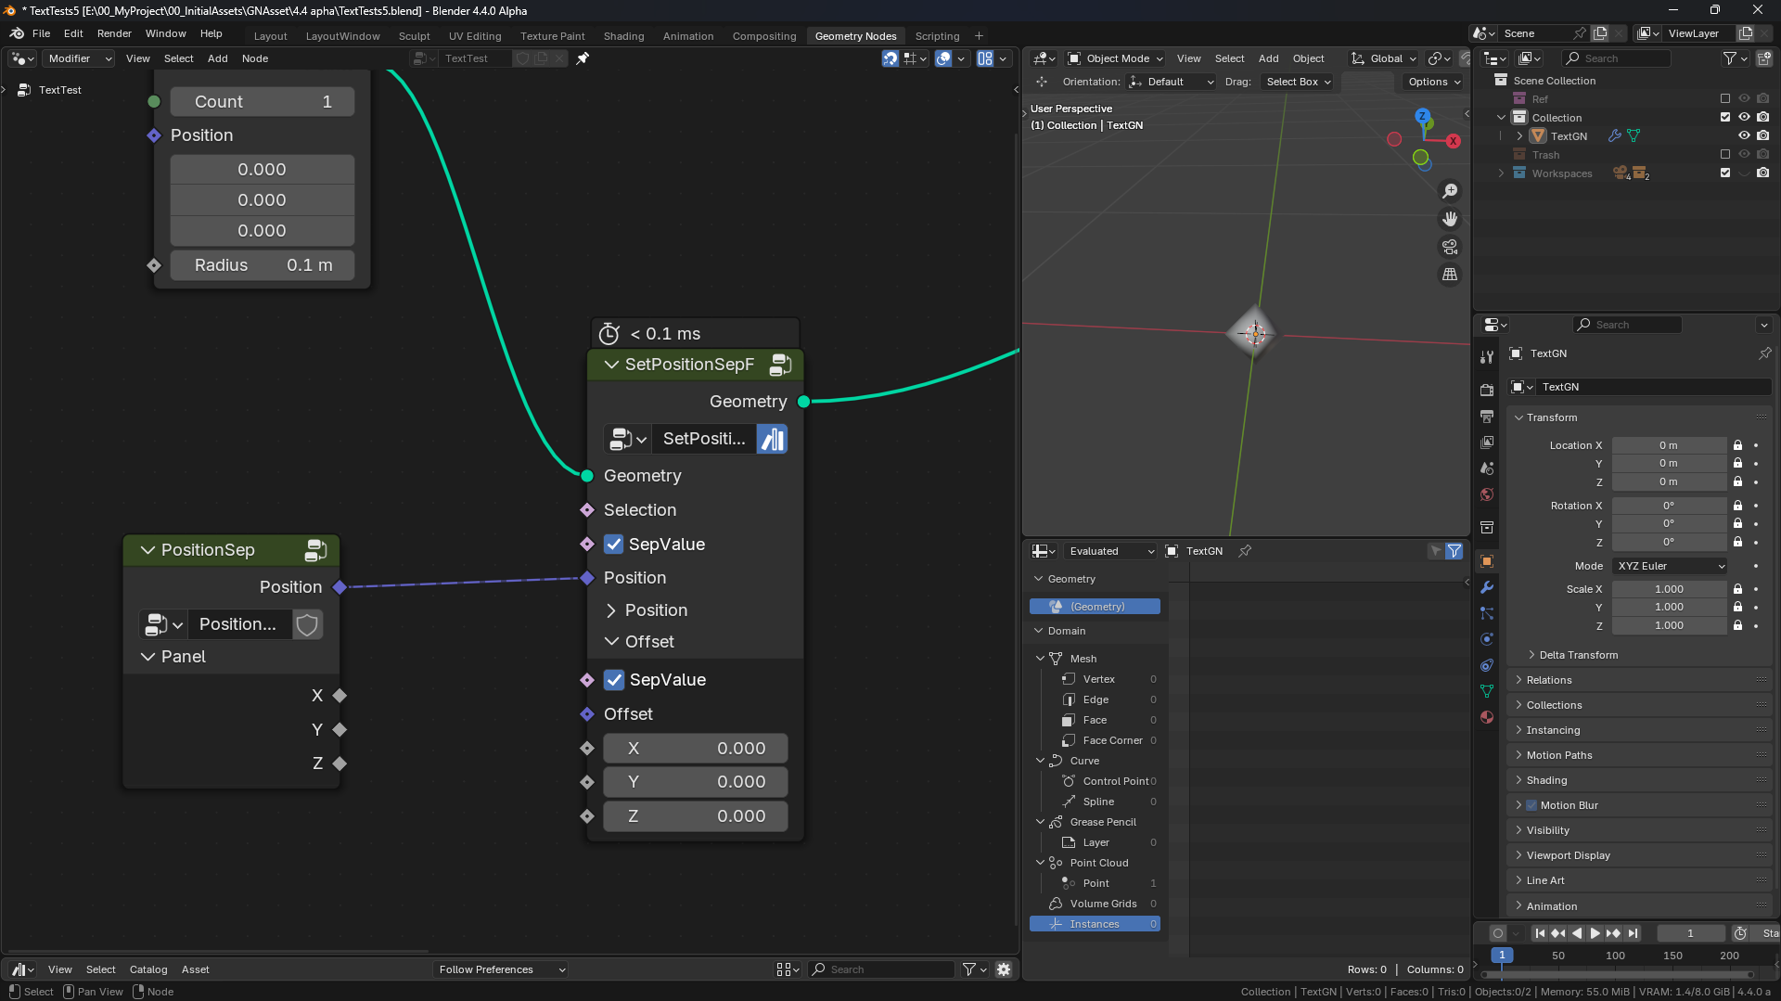1781x1001 pixels.
Task: Open the Render menu
Action: (114, 33)
